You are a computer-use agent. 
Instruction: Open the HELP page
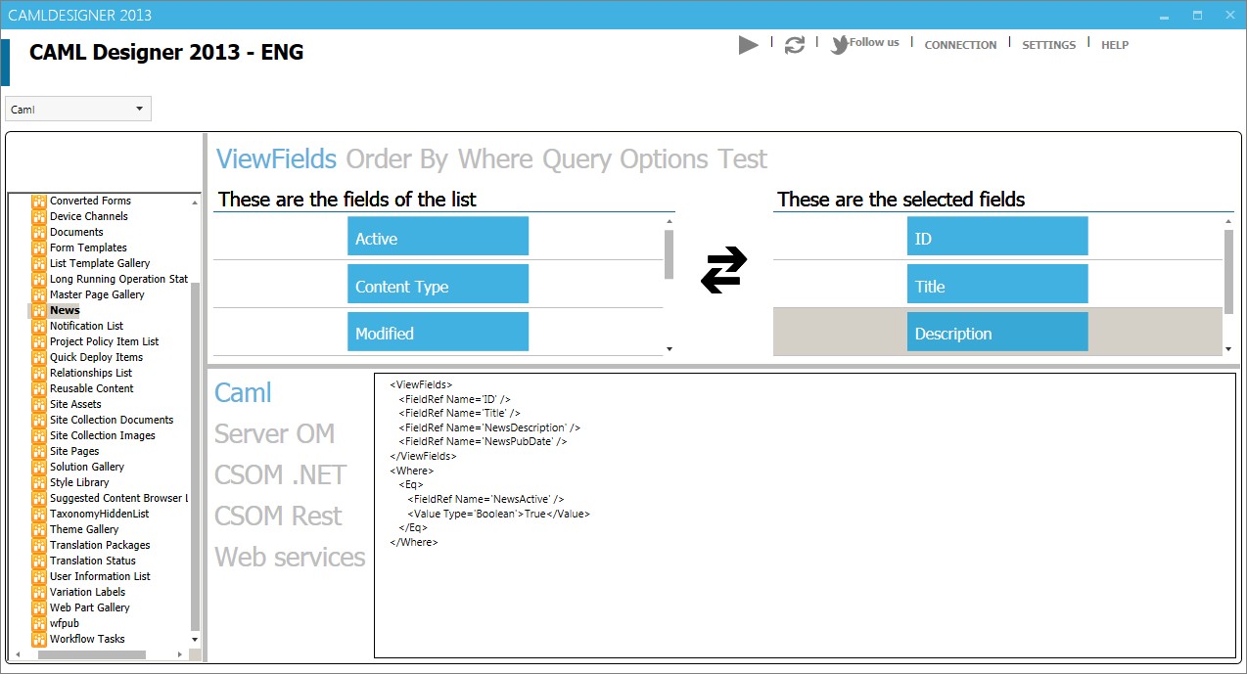click(x=1115, y=45)
